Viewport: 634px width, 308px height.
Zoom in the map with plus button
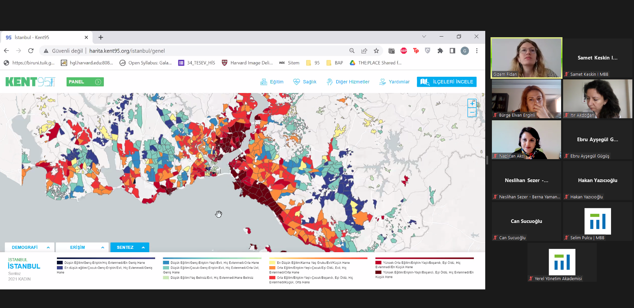pos(472,103)
